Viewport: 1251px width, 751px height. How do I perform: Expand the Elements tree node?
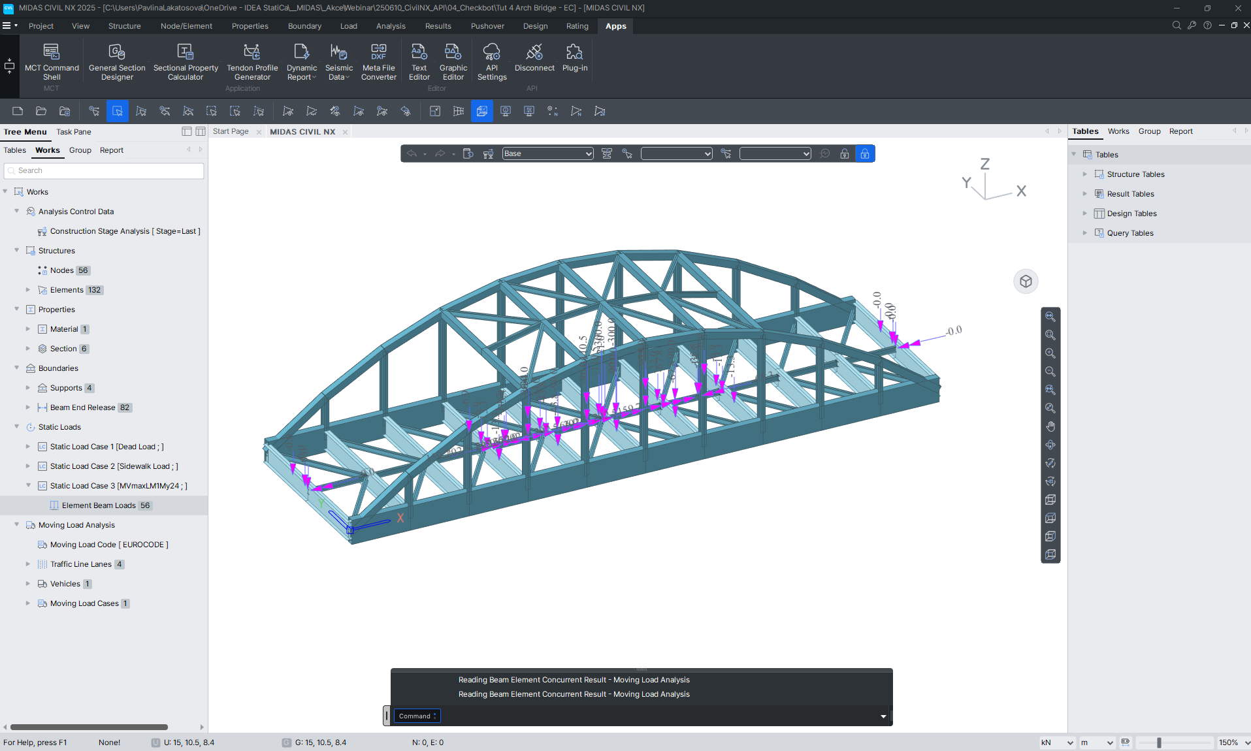(28, 290)
